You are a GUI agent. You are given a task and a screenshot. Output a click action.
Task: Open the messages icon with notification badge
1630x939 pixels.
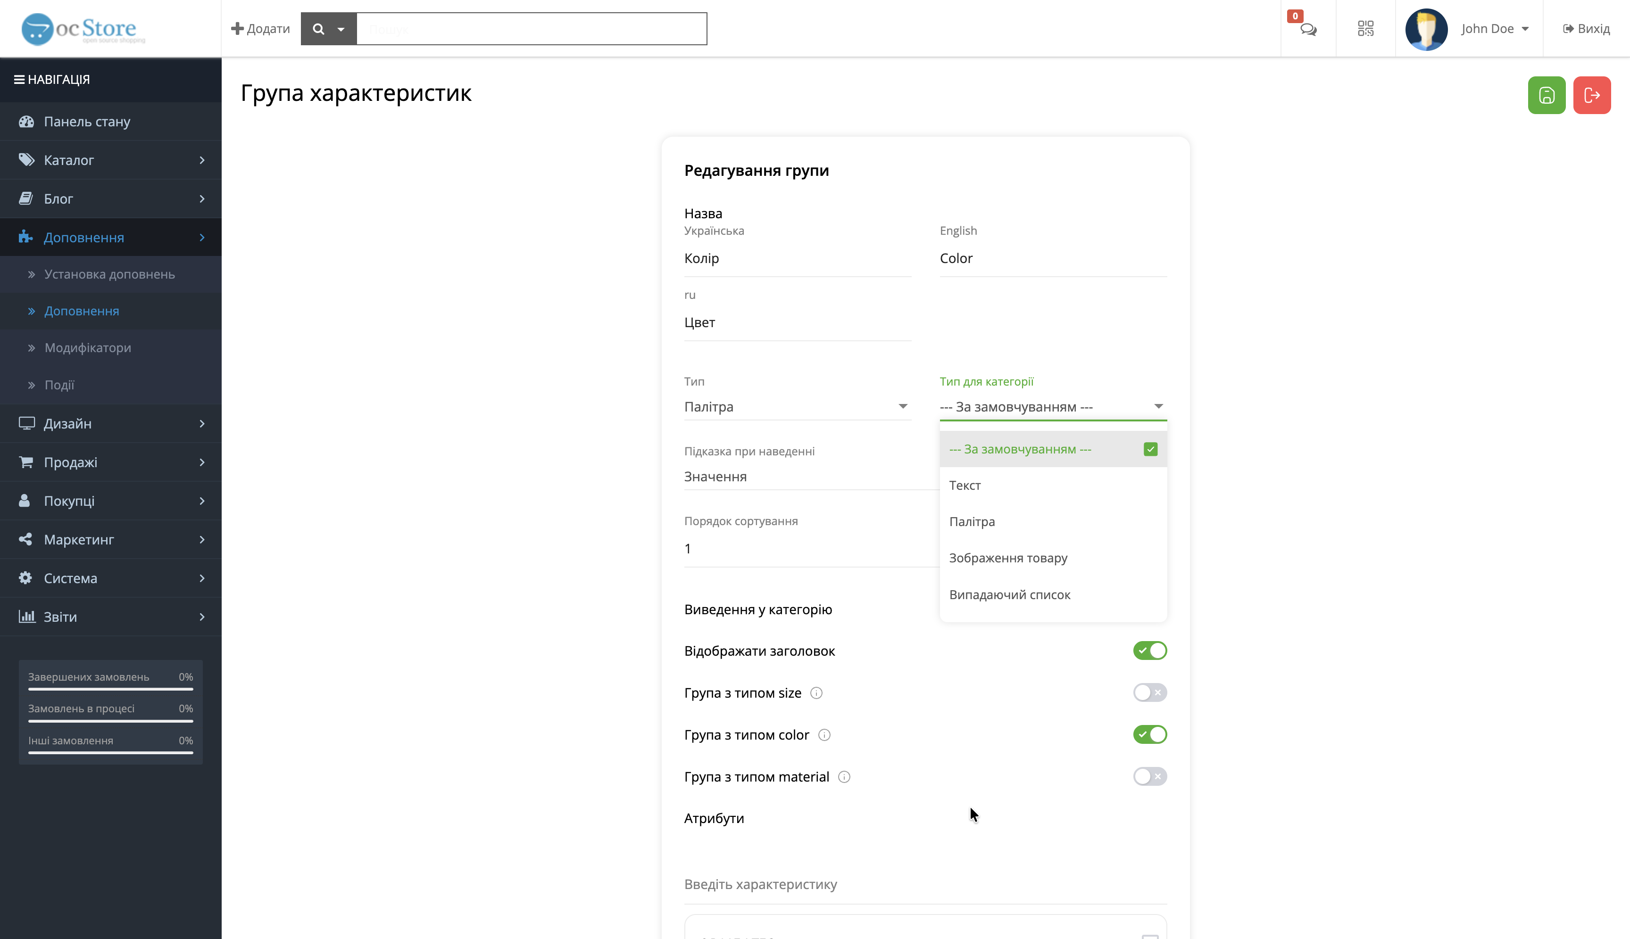(x=1307, y=28)
